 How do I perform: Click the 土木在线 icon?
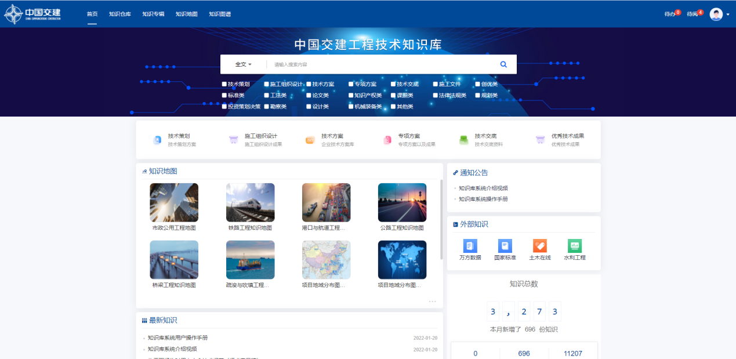pyautogui.click(x=539, y=246)
